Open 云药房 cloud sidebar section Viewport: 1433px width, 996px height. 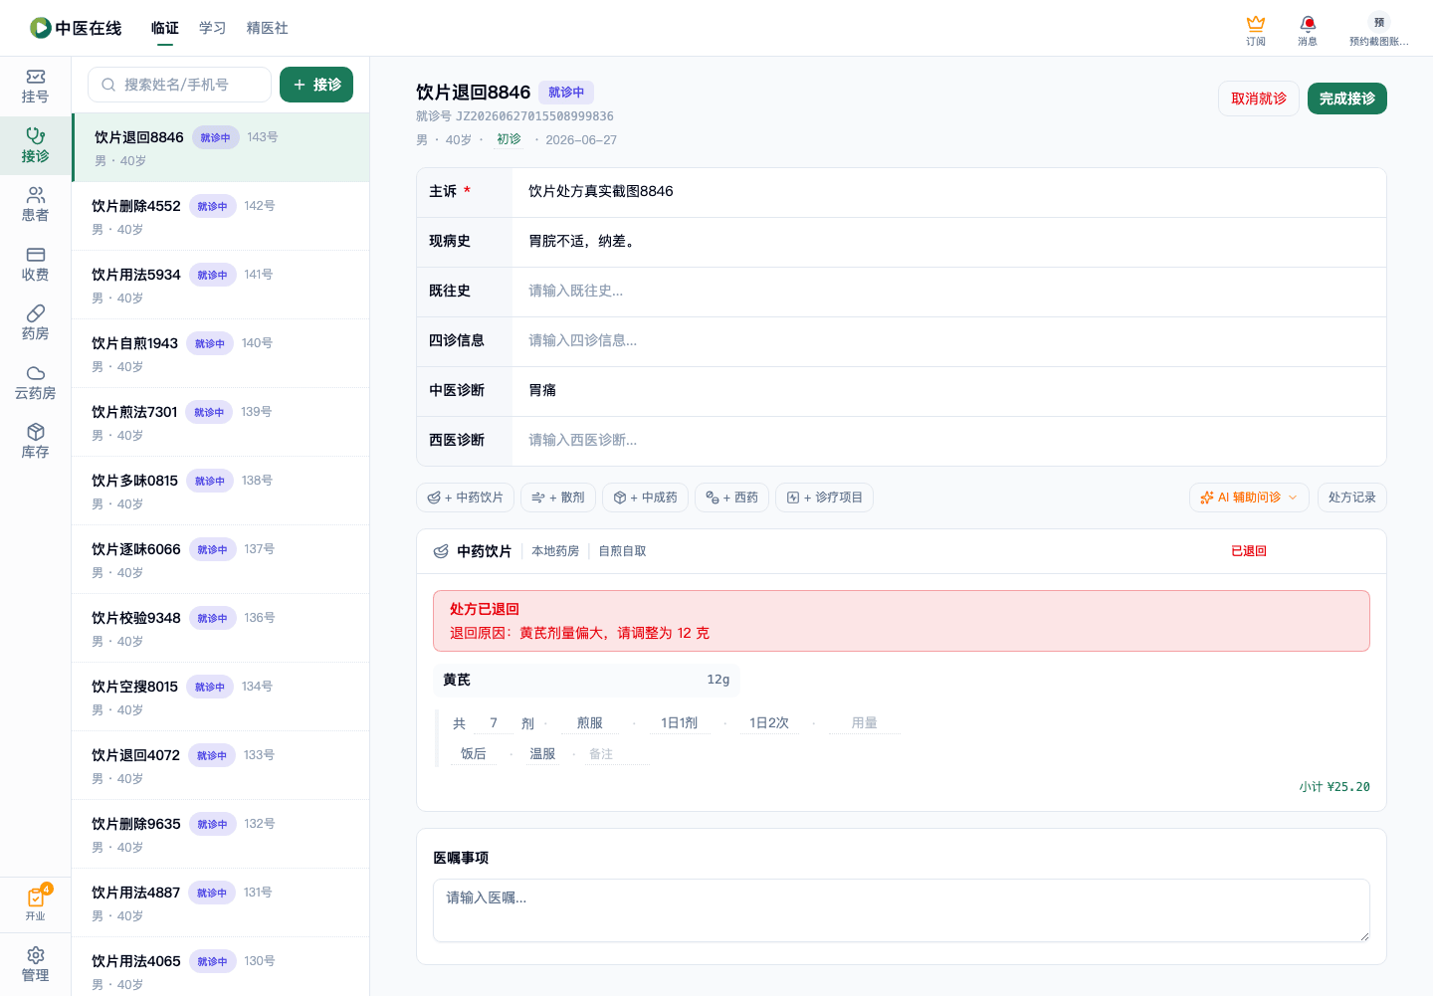pos(36,383)
